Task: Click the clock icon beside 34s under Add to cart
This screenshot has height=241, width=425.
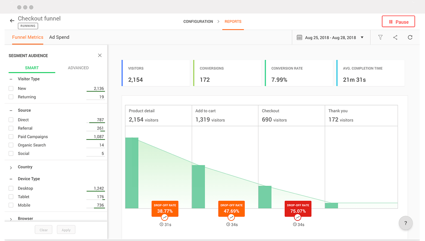Action: click(228, 225)
